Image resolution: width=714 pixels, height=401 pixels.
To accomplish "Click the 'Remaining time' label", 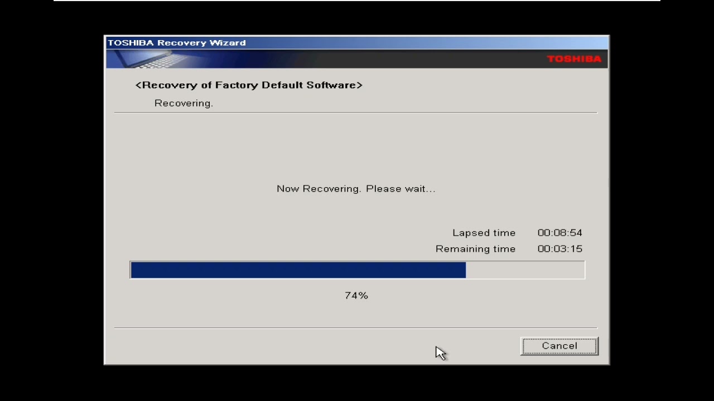I will coord(475,249).
